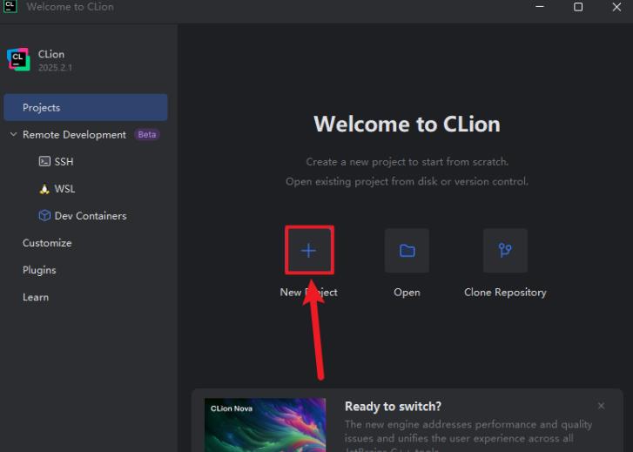This screenshot has height=452, width=633.
Task: Open the SSH remote option
Action: click(64, 162)
